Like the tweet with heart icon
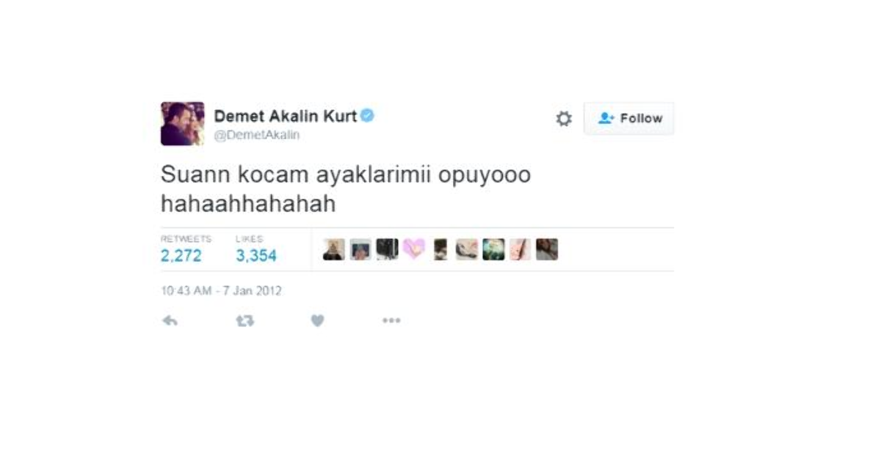Image resolution: width=881 pixels, height=462 pixels. (317, 320)
